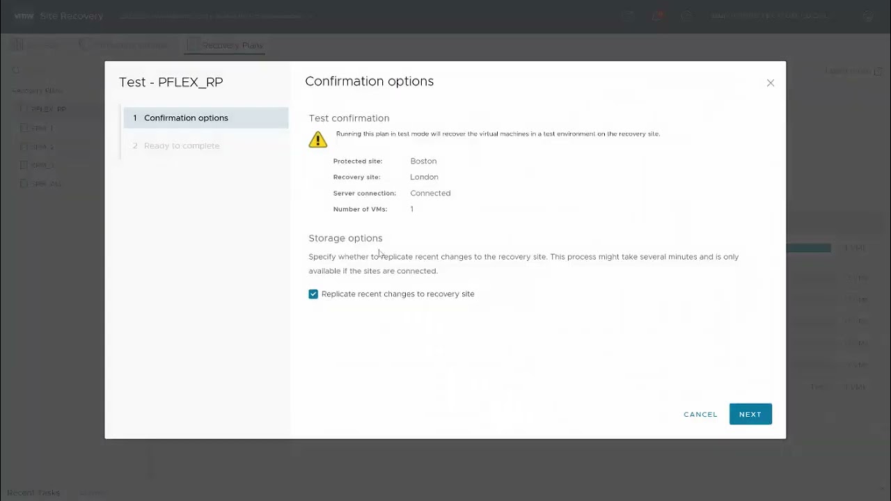The width and height of the screenshot is (891, 501).
Task: Open Recent Tasks panel at bottom
Action: pos(33,493)
